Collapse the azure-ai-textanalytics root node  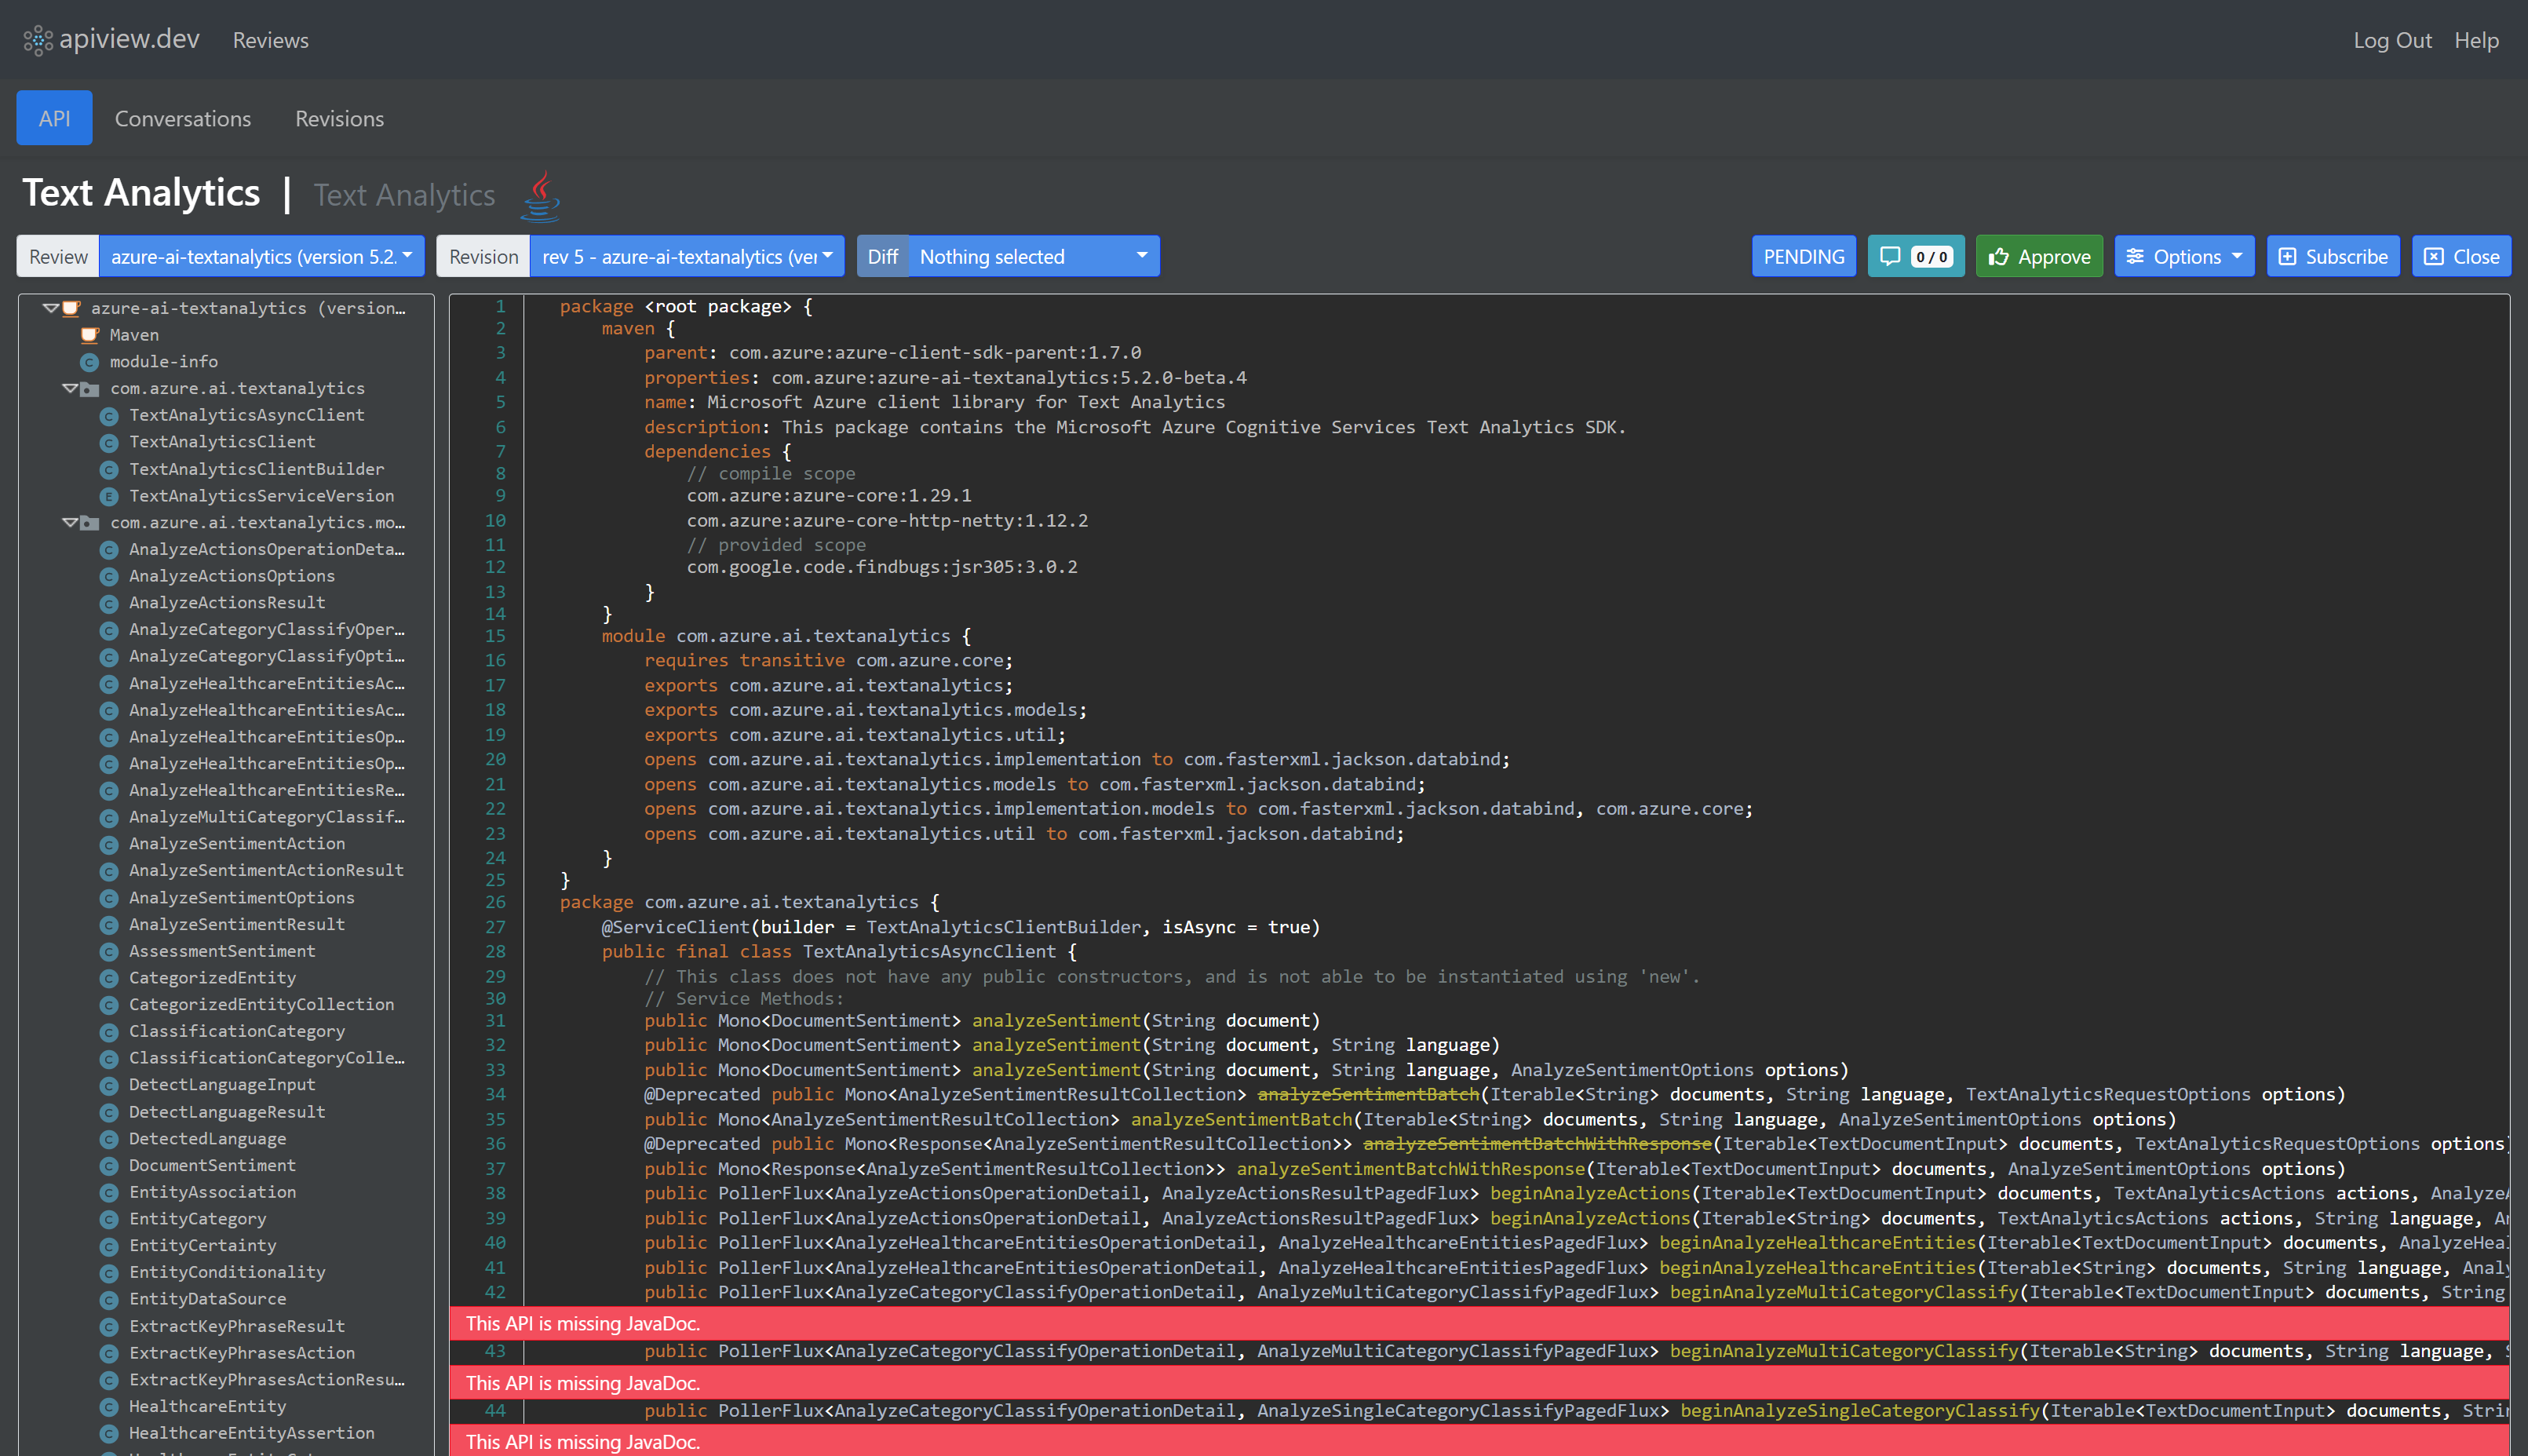(x=49, y=308)
